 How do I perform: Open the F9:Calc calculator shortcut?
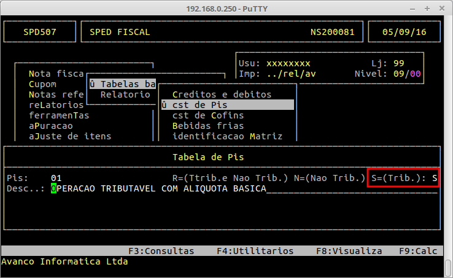[x=419, y=251]
